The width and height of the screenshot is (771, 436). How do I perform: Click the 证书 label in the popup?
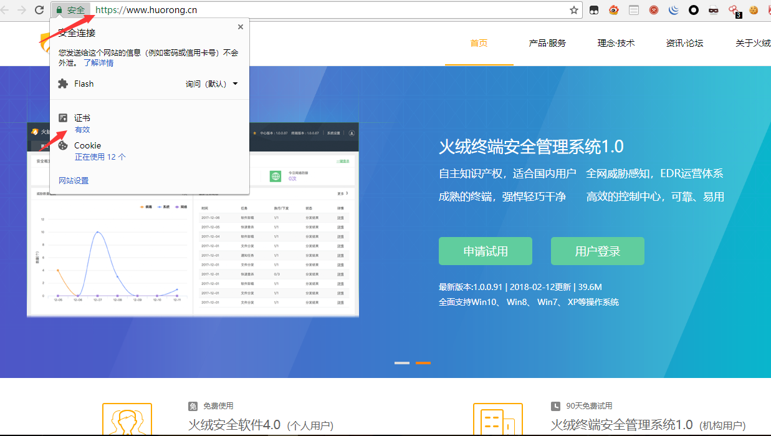click(83, 118)
